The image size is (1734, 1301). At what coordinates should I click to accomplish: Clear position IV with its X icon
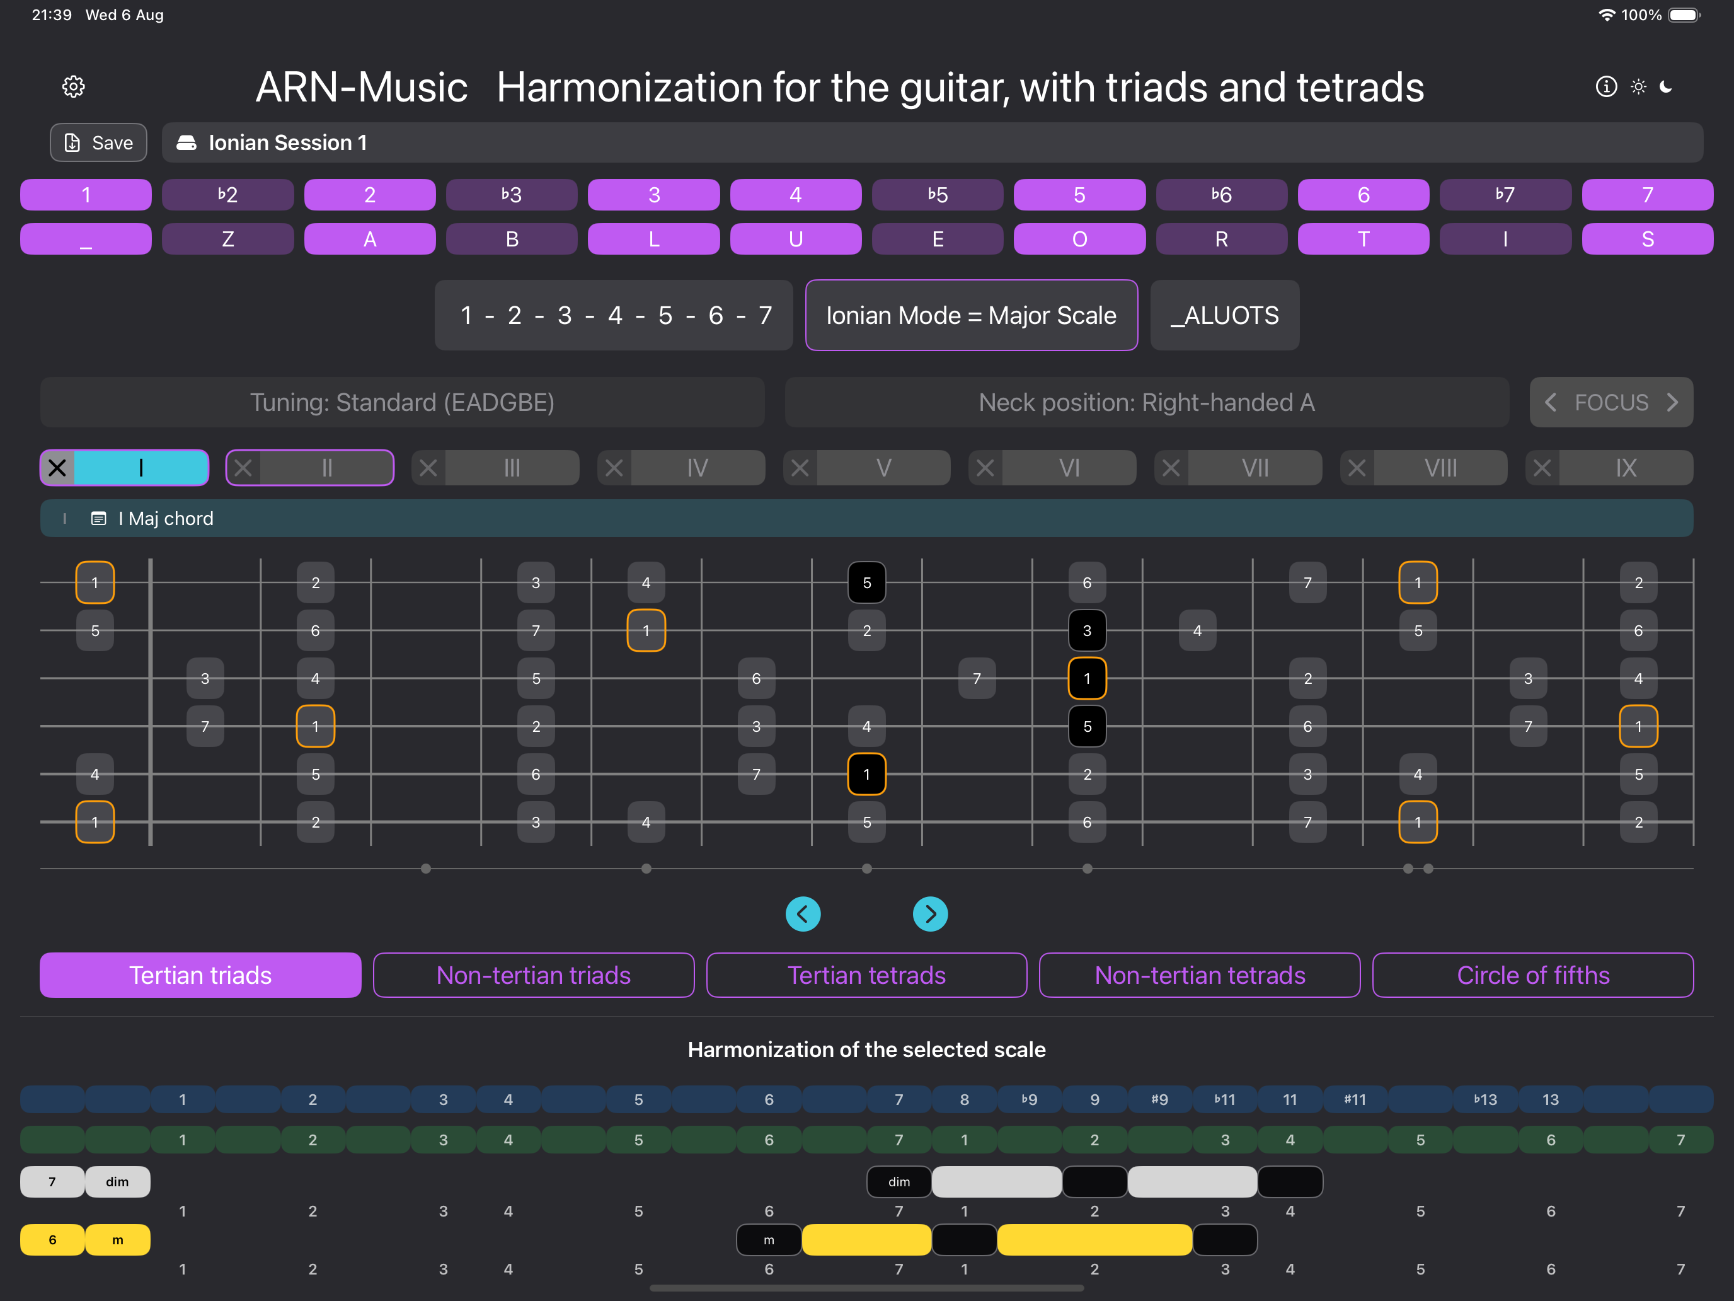pyautogui.click(x=614, y=468)
